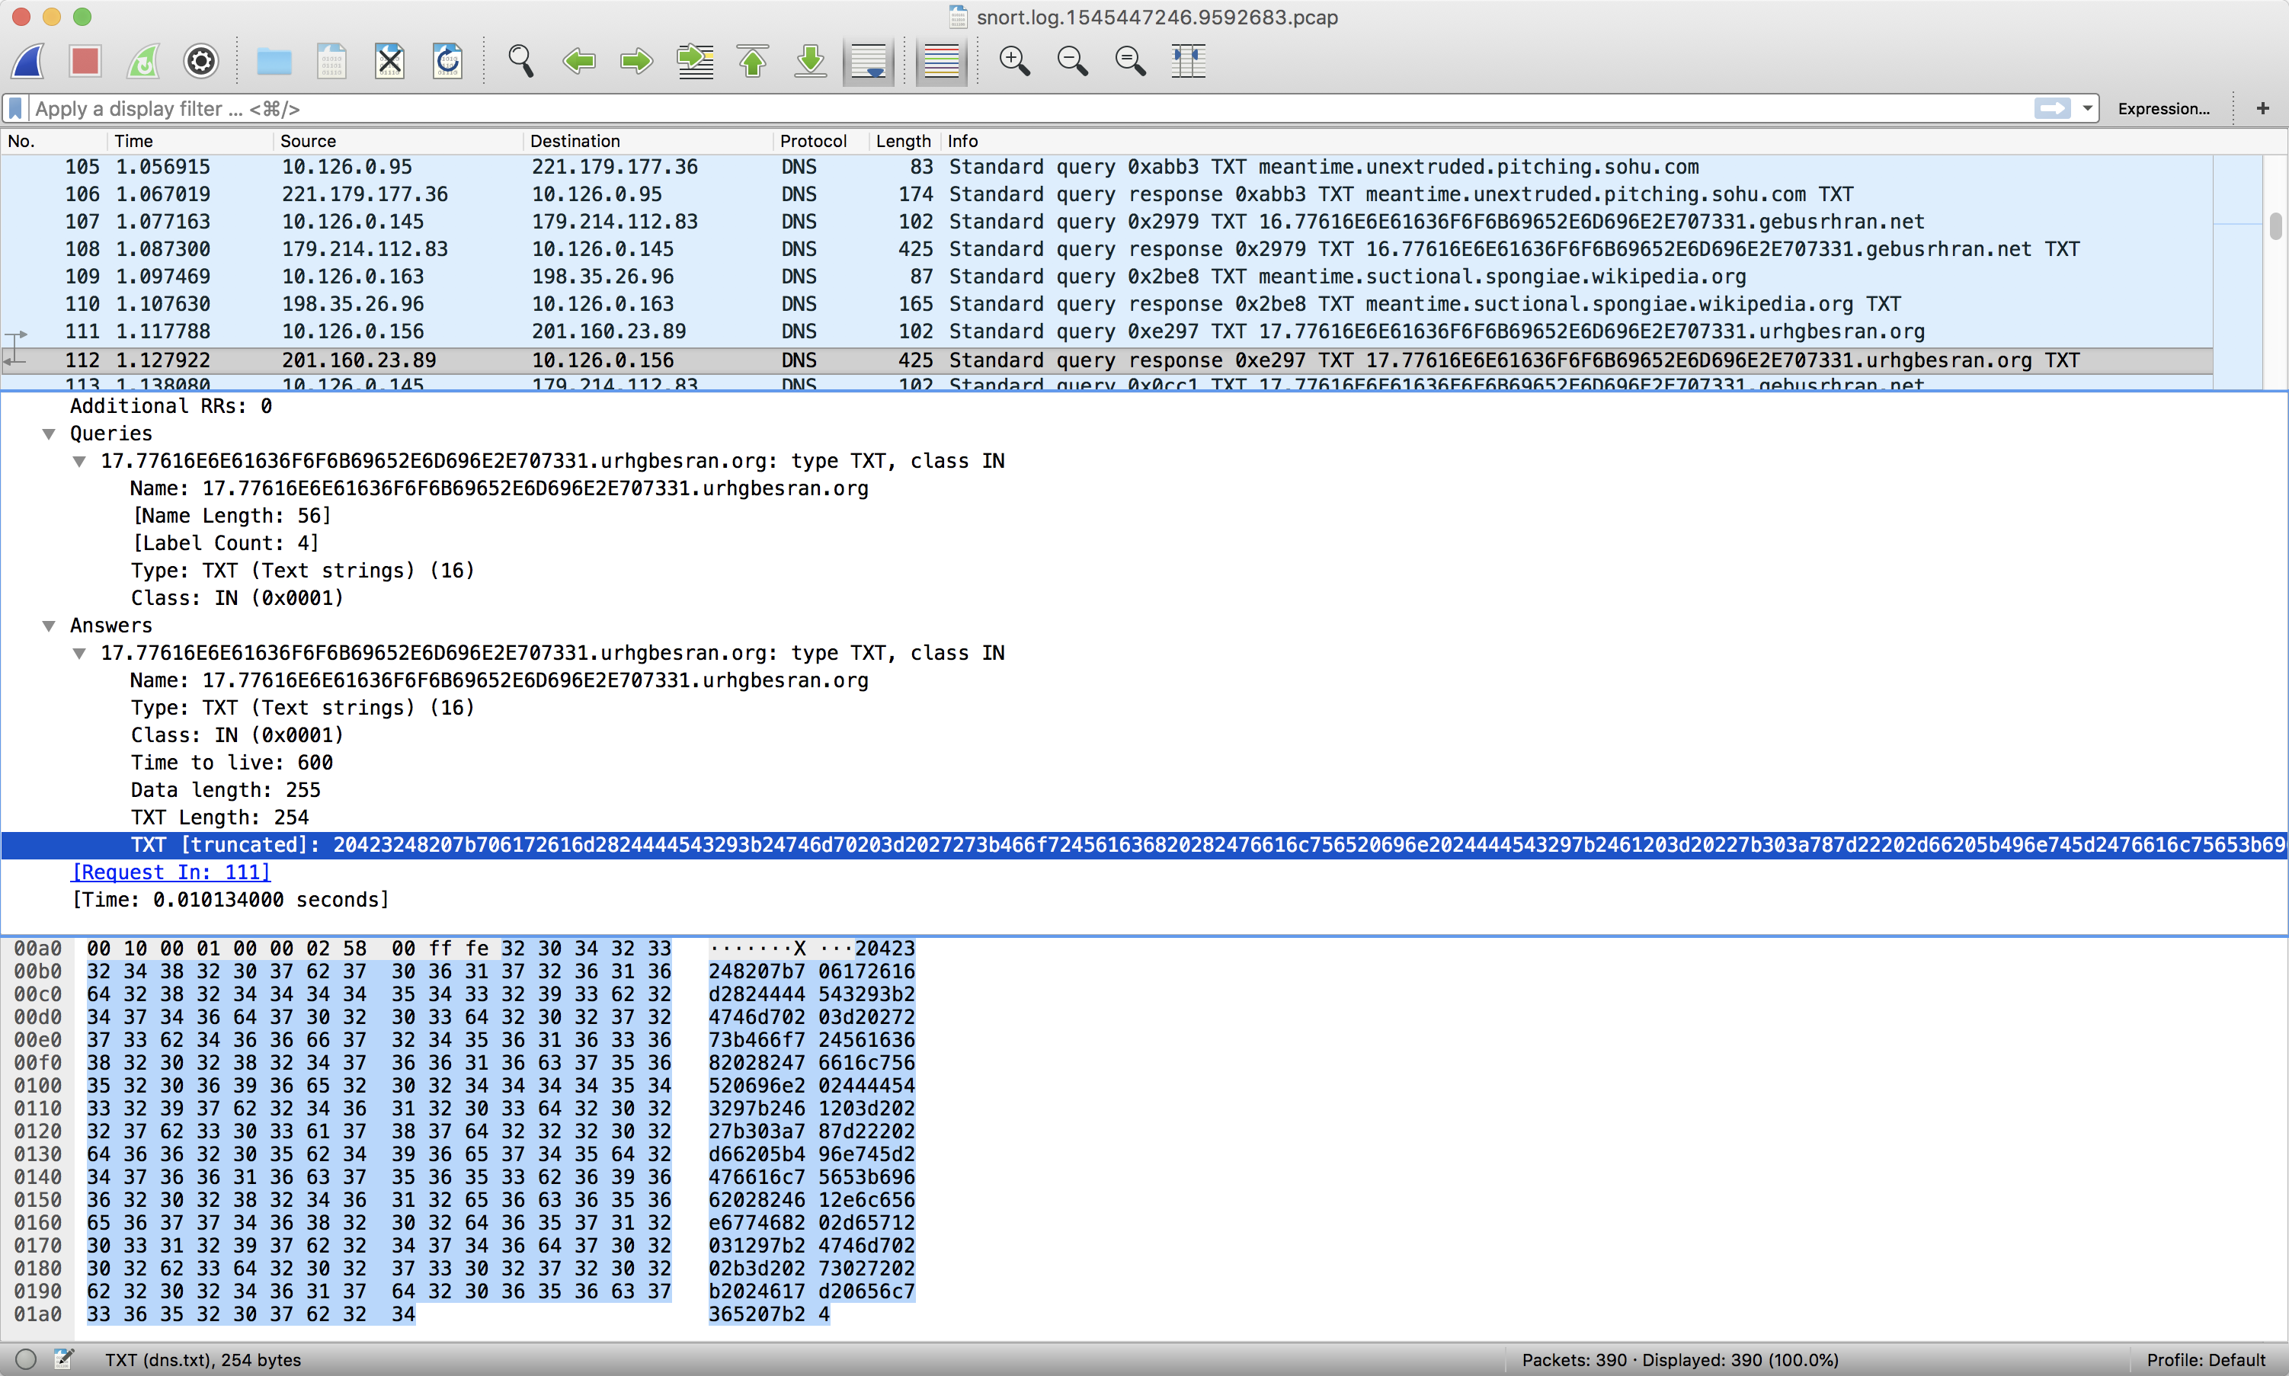Click the Resize columns icon
2289x1376 pixels.
[1188, 61]
